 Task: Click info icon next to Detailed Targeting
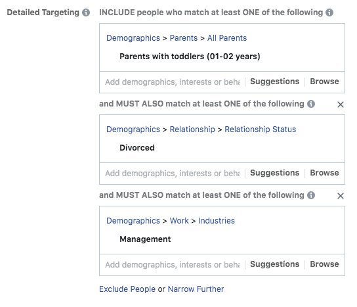(86, 12)
